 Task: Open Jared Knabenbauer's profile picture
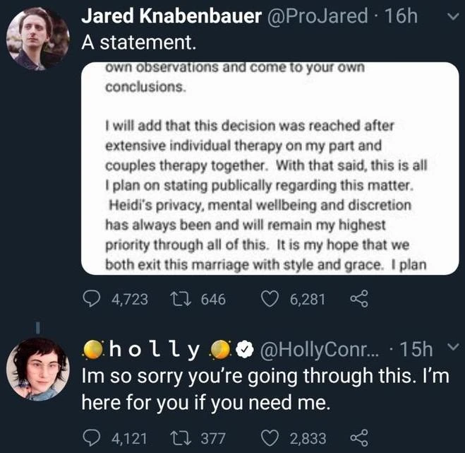(x=37, y=39)
